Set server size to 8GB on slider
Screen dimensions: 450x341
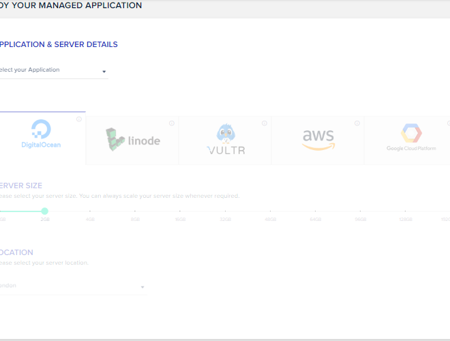pyautogui.click(x=135, y=211)
